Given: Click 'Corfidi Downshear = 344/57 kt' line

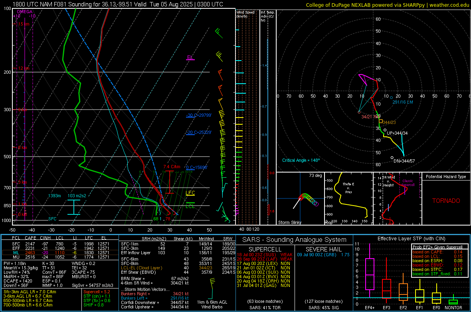Looking at the screenshot, I should [155, 302].
